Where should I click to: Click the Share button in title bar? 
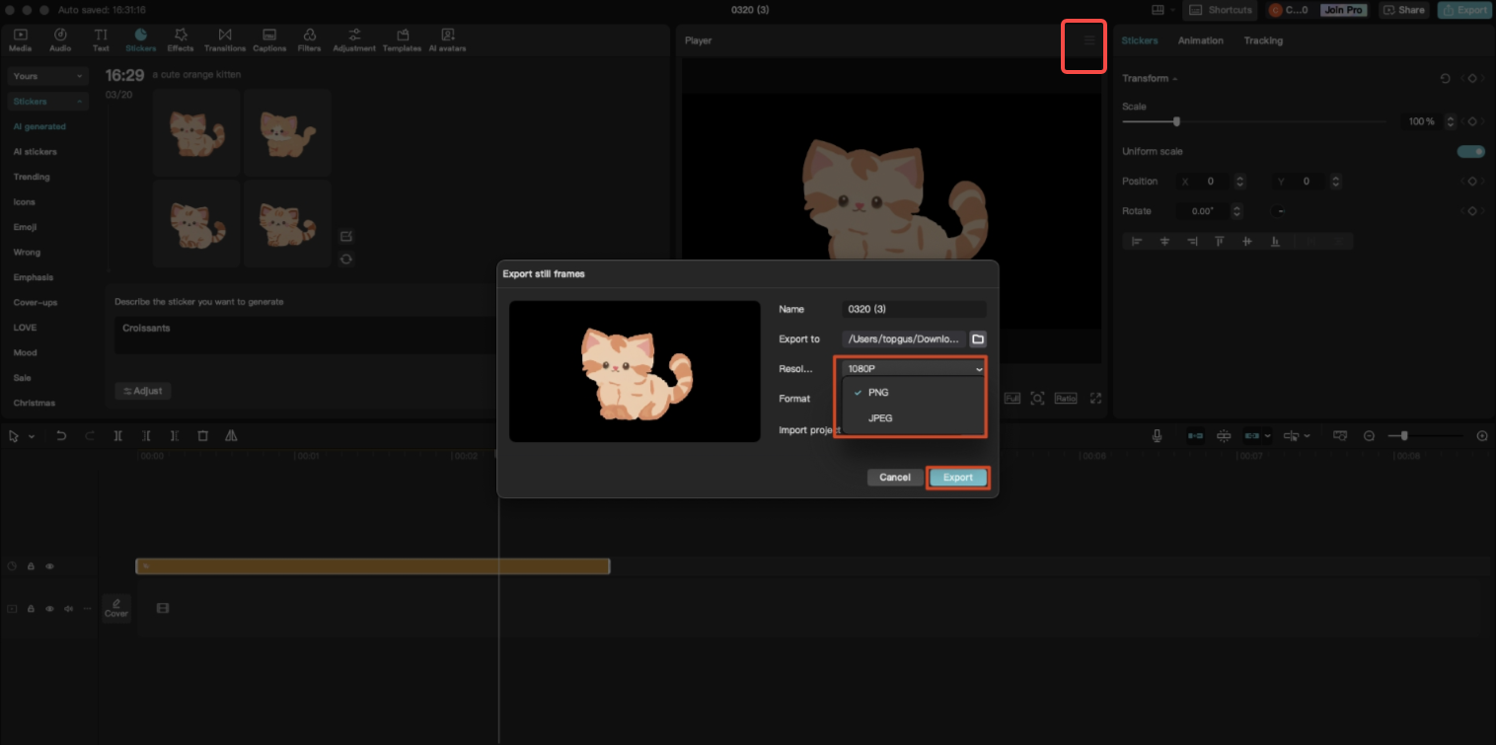point(1404,10)
